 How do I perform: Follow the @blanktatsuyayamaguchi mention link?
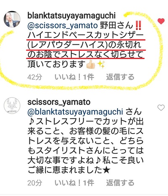pyautogui.click(x=75, y=112)
